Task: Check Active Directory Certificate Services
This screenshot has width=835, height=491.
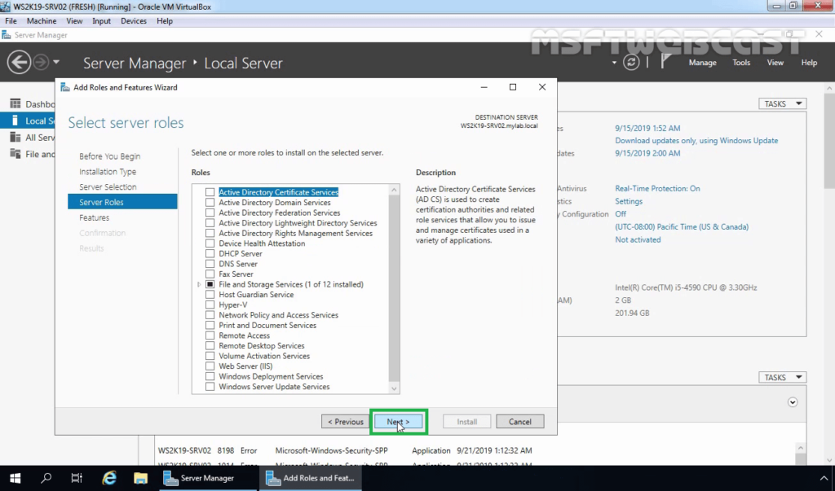Action: (210, 192)
